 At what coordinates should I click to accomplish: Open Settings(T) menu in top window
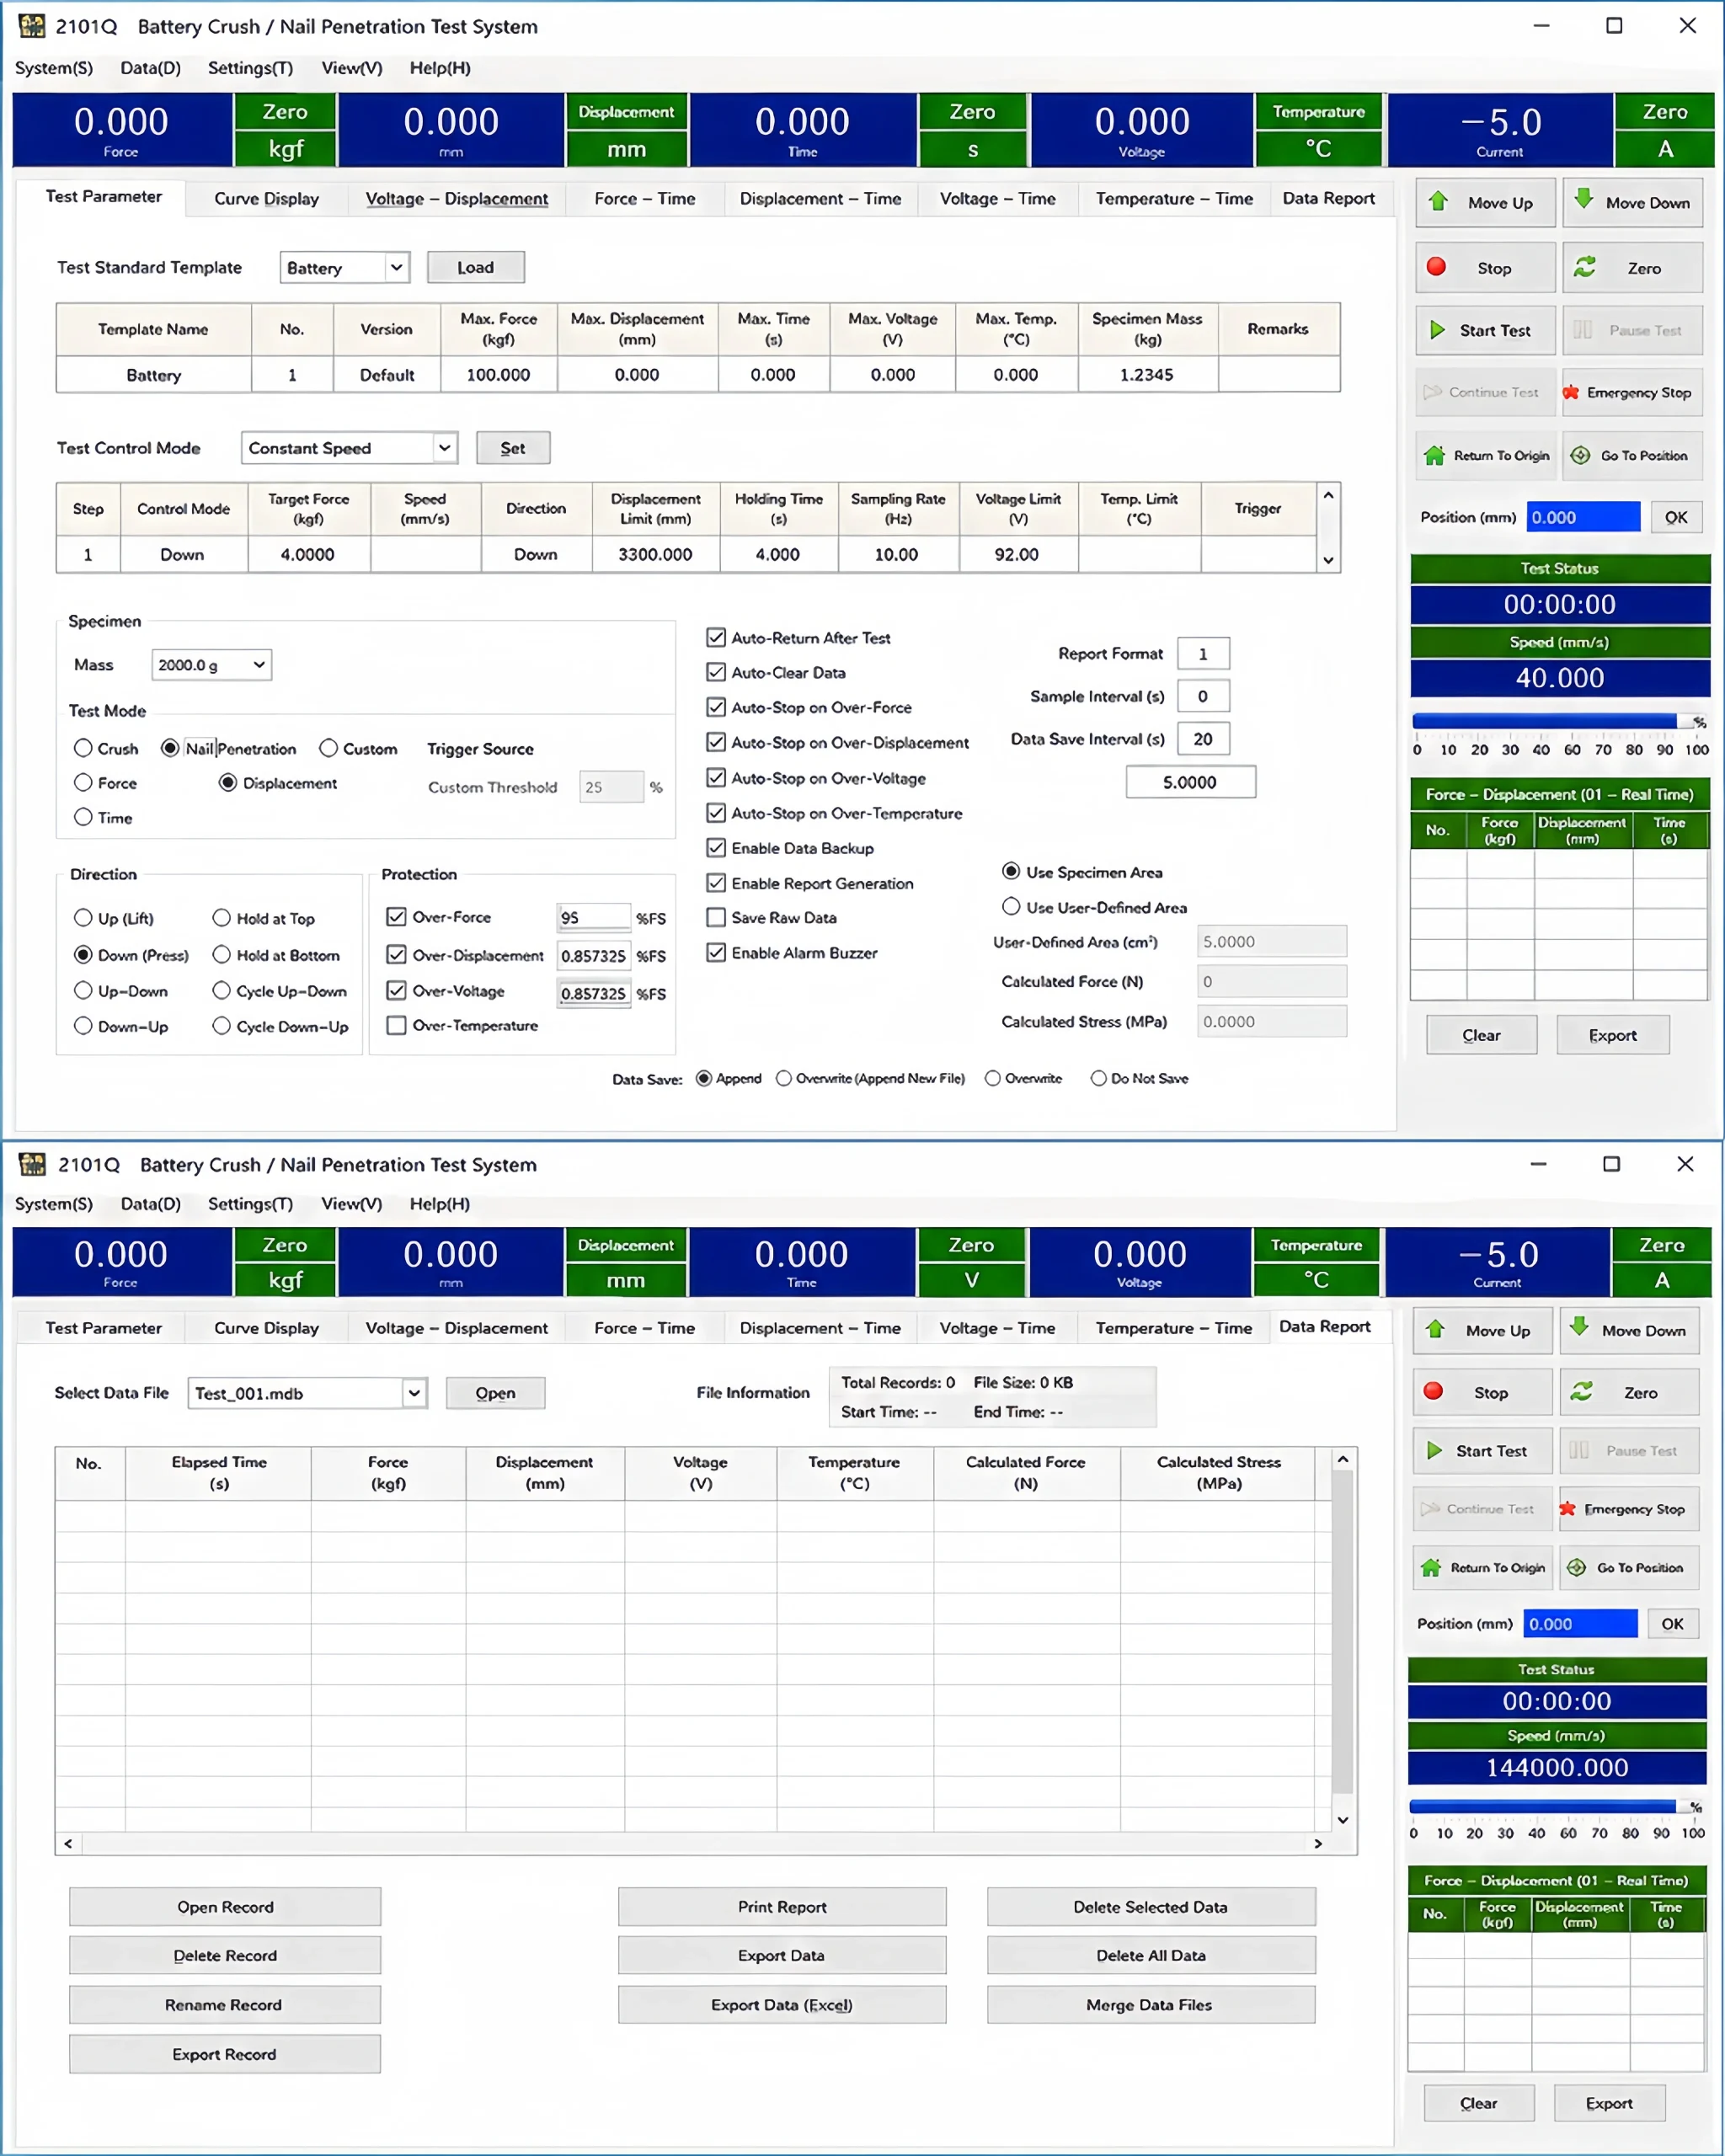coord(250,68)
